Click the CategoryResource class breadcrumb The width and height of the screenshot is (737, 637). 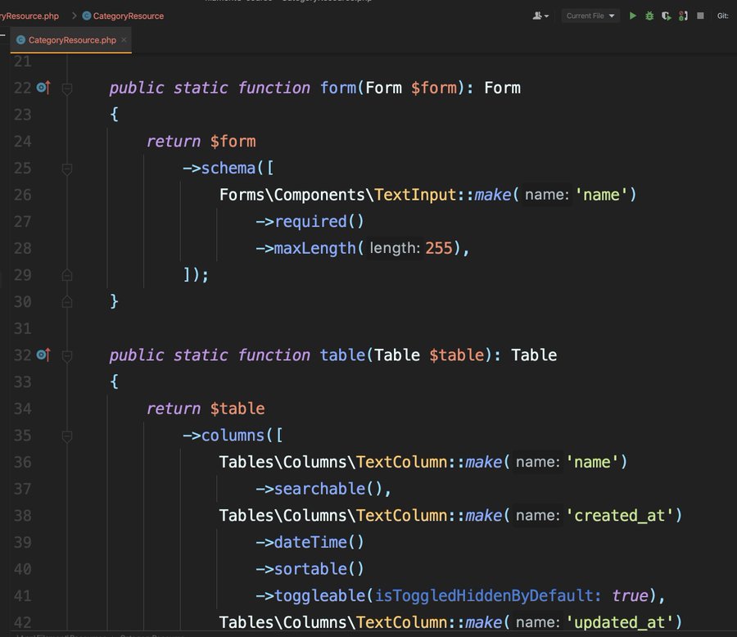tap(128, 16)
